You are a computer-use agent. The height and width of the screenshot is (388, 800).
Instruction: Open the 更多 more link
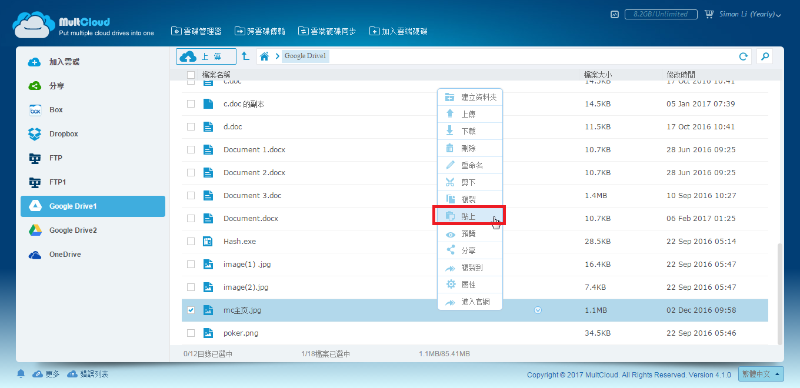pos(46,374)
